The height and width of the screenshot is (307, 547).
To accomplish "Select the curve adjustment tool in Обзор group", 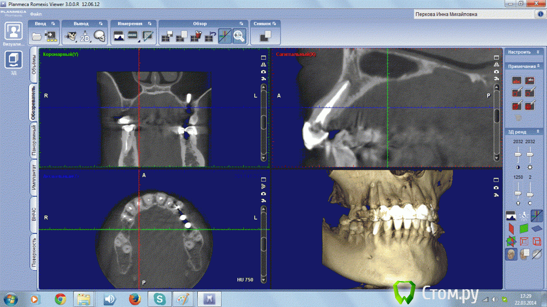I will 224,36.
